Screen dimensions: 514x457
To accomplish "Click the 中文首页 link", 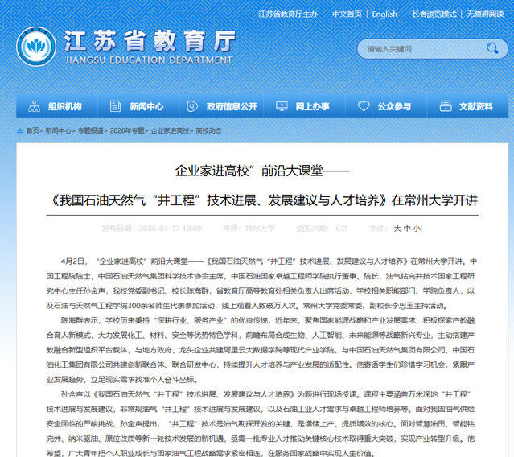I will (x=347, y=14).
